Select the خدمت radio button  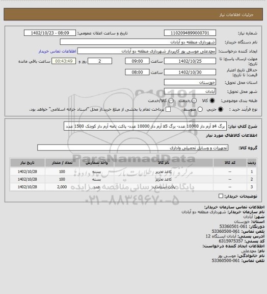point(194,101)
